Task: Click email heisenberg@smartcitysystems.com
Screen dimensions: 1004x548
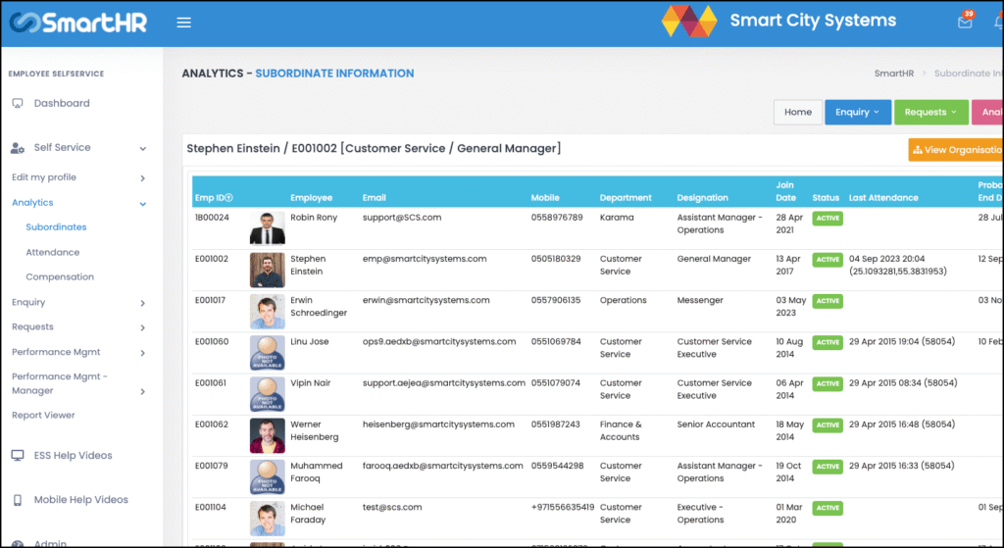Action: pyautogui.click(x=438, y=424)
